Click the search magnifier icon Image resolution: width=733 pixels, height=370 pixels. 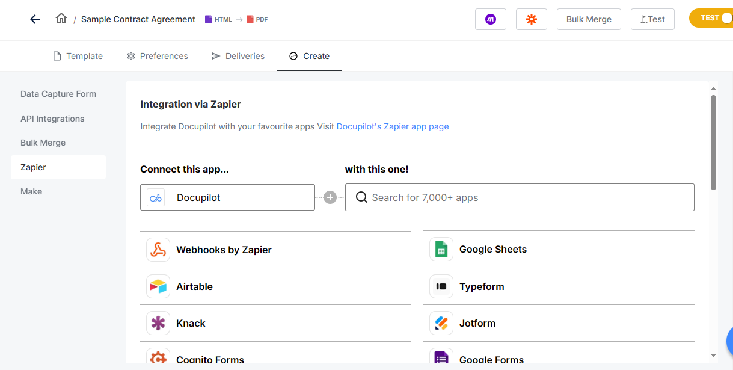click(361, 197)
